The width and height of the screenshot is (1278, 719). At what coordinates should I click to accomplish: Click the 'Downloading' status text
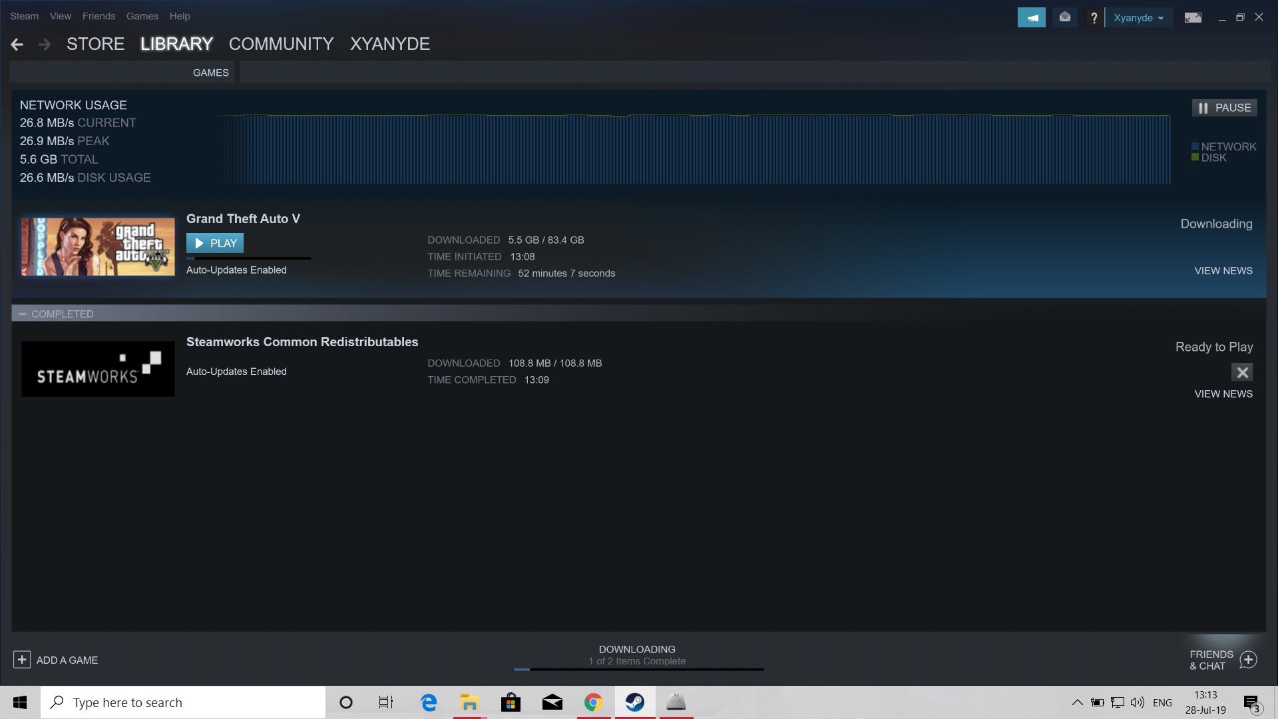click(1216, 224)
